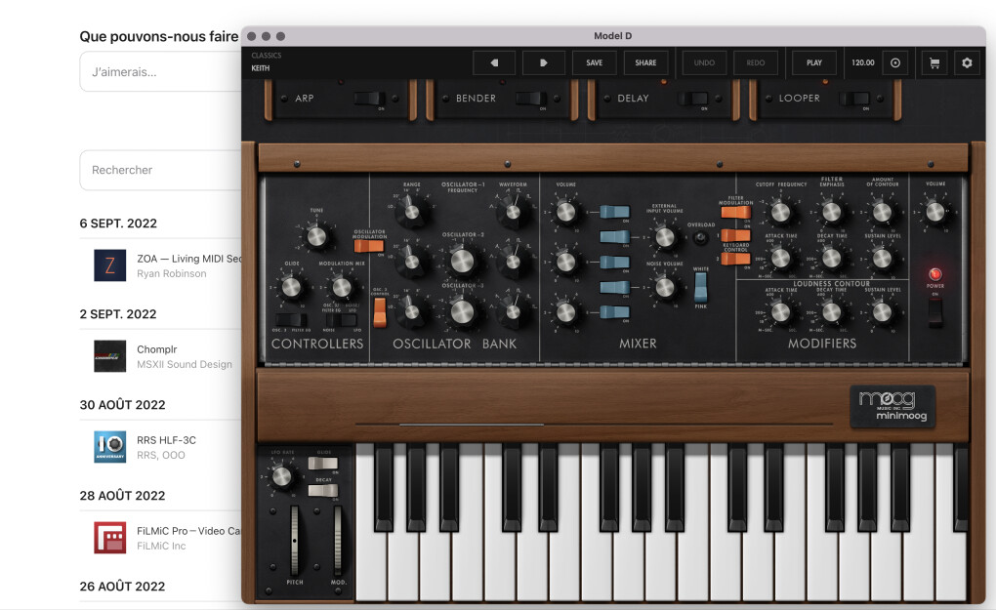Toggle oscillator 1 mixer blue switch

pos(614,212)
